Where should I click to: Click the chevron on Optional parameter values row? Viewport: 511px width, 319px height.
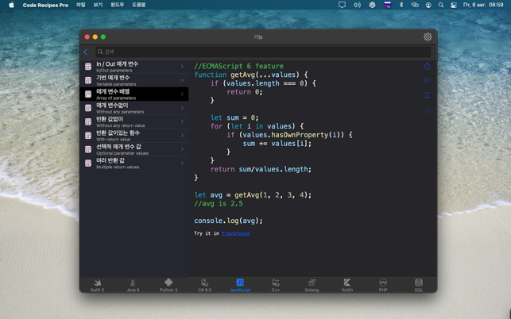(x=182, y=149)
